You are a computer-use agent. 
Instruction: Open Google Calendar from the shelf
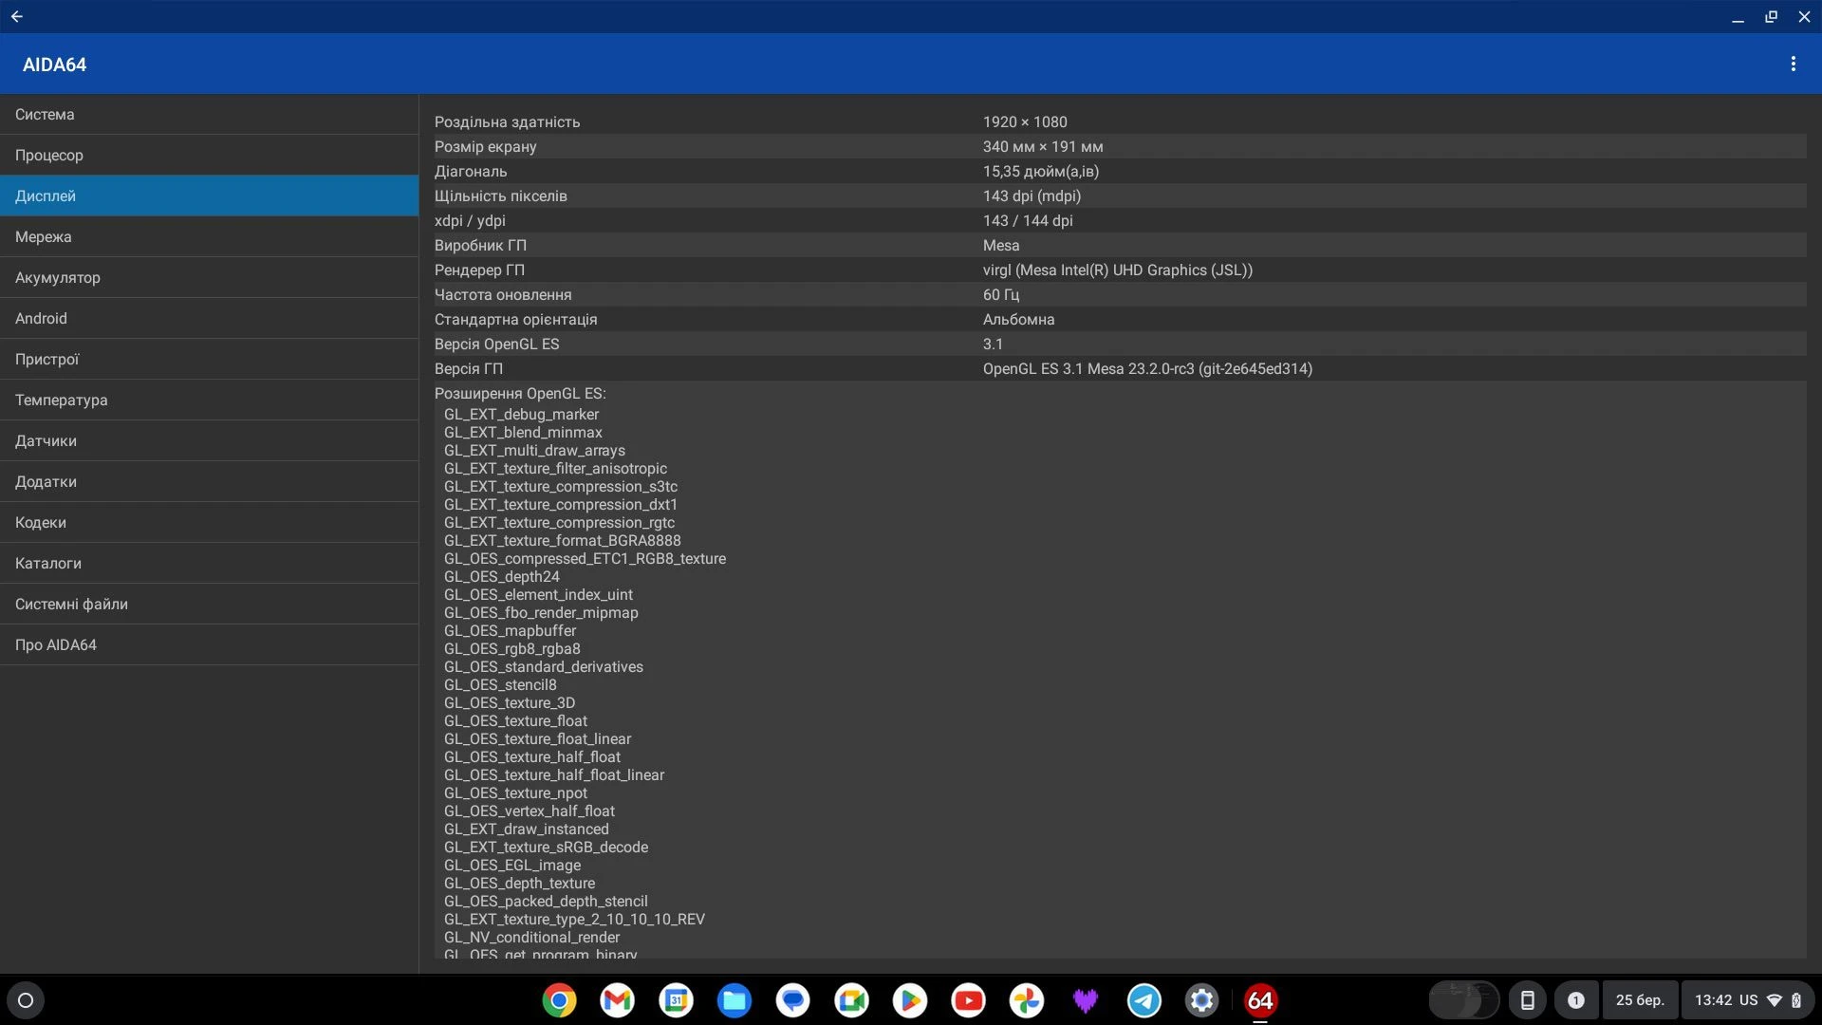tap(677, 1000)
